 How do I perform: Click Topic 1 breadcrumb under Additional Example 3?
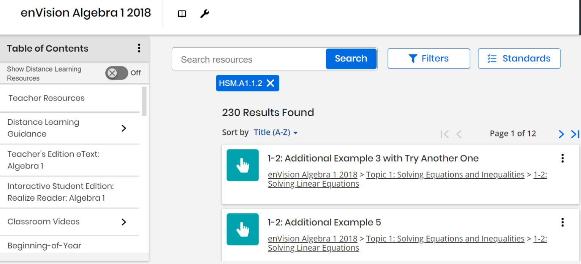pos(445,175)
